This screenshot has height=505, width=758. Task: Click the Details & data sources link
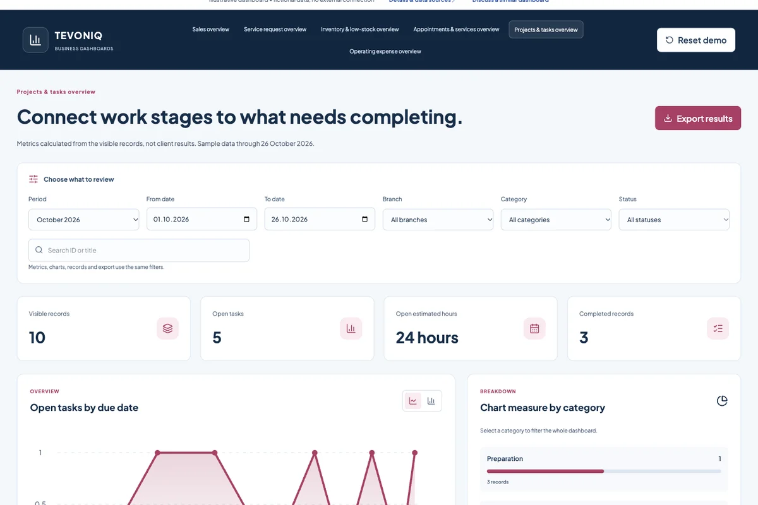tap(422, 1)
